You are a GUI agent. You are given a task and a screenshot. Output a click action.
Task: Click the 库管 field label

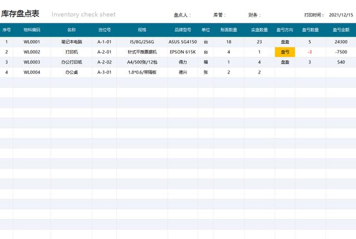(x=219, y=15)
